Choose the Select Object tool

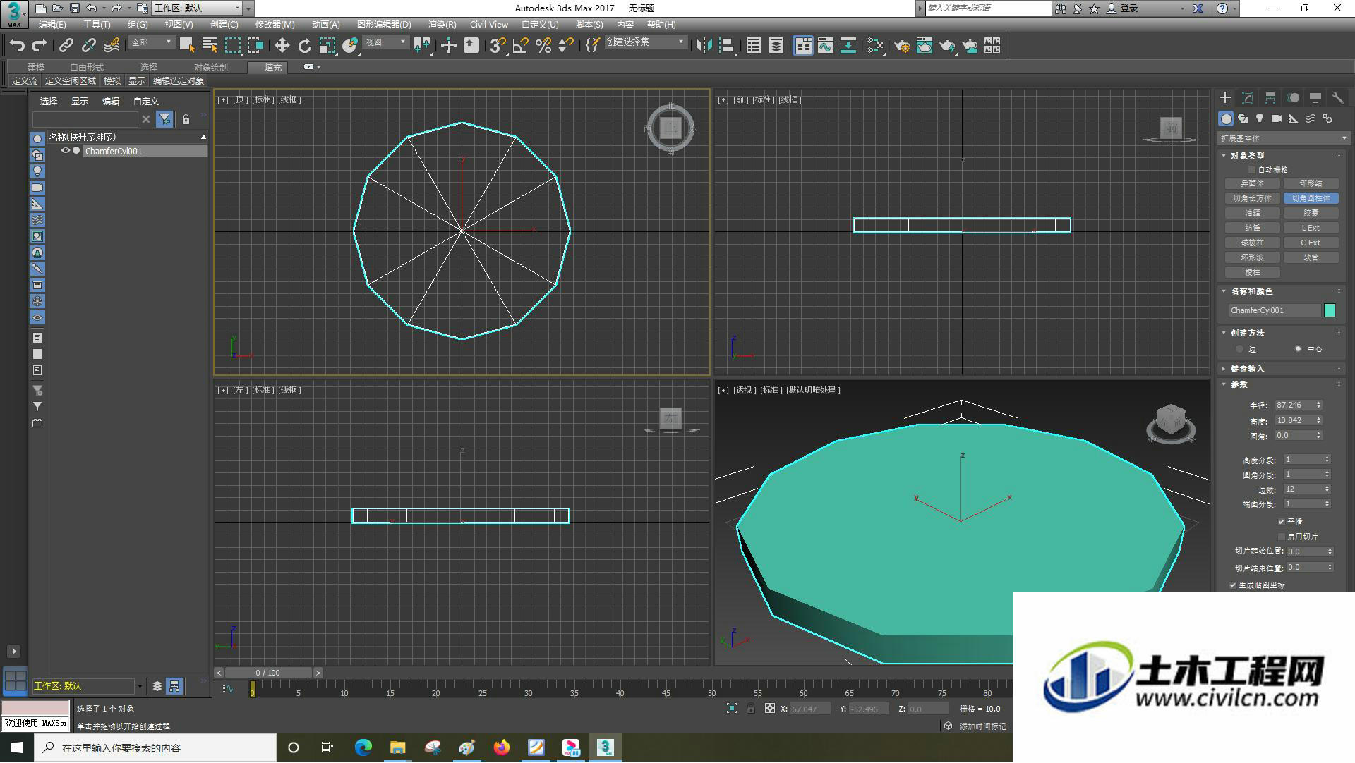click(x=187, y=46)
